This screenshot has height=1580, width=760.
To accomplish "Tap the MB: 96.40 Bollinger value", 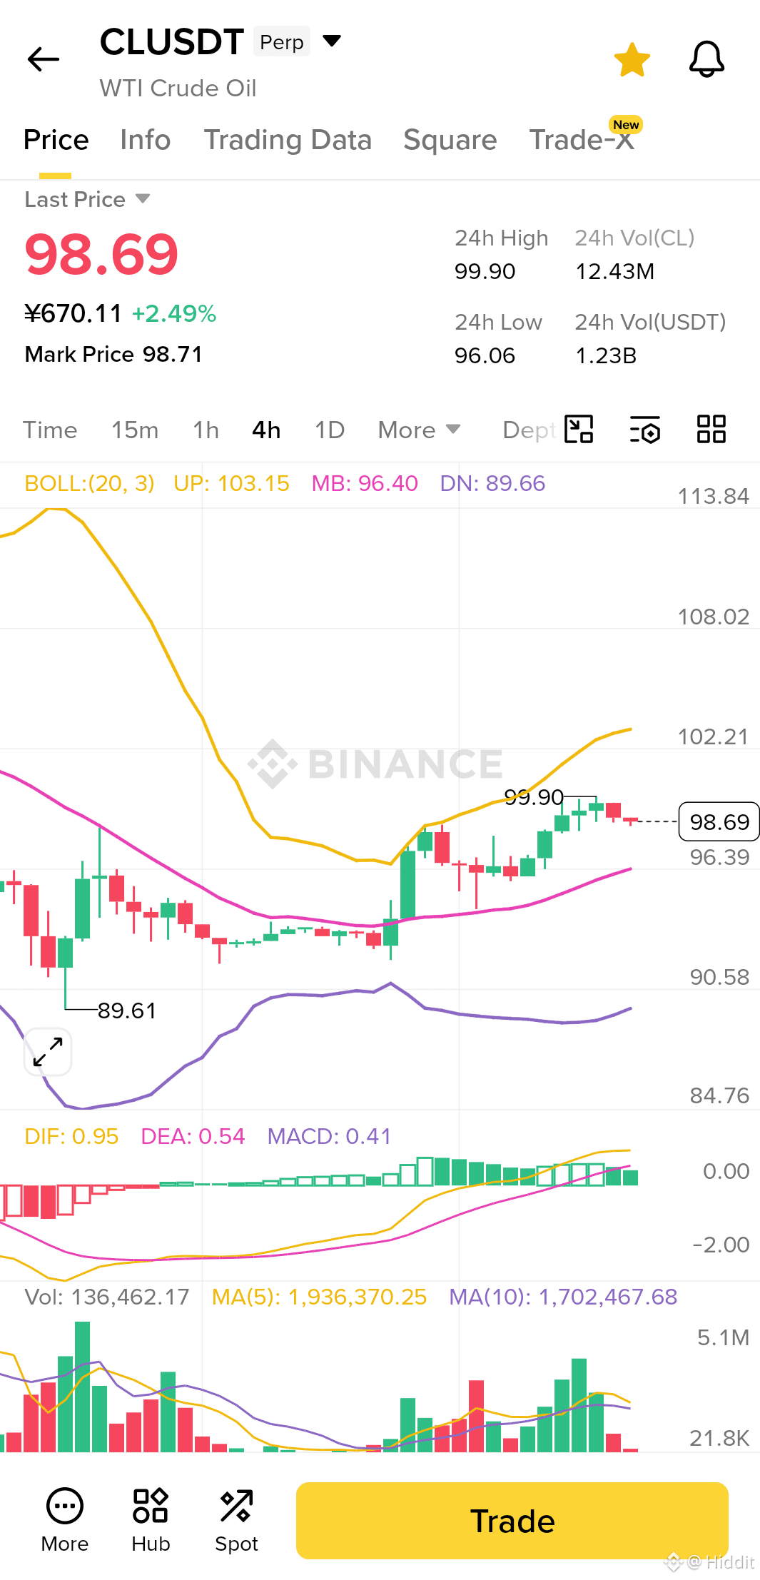I will (365, 483).
